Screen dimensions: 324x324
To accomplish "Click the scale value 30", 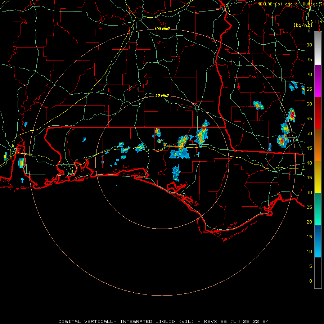I will click(309, 193).
